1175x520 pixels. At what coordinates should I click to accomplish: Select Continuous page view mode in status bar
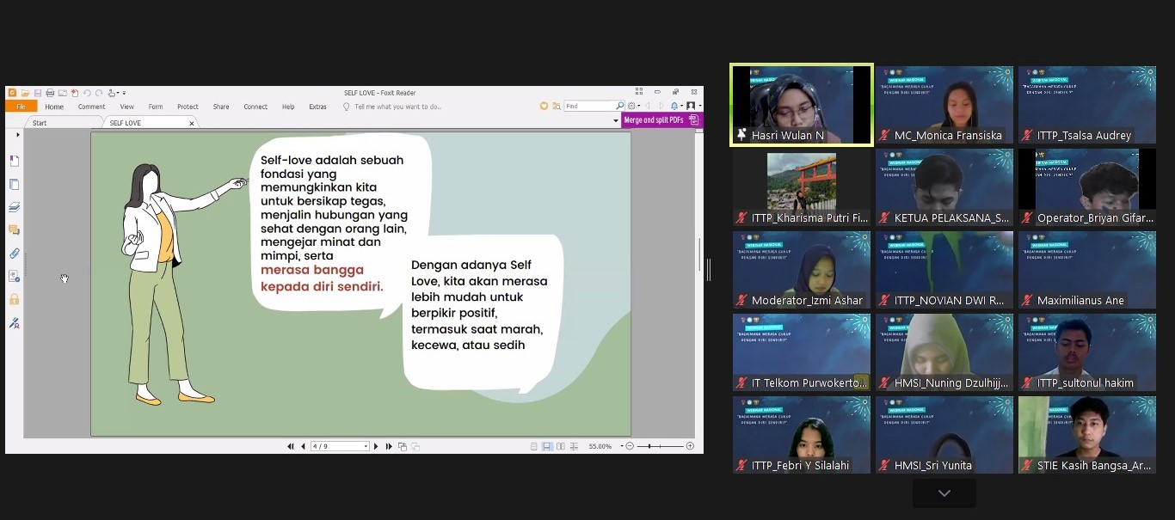pyautogui.click(x=547, y=446)
